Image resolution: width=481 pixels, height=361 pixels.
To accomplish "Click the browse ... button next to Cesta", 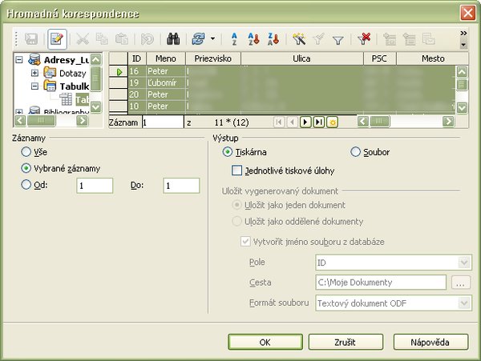I will [x=460, y=283].
